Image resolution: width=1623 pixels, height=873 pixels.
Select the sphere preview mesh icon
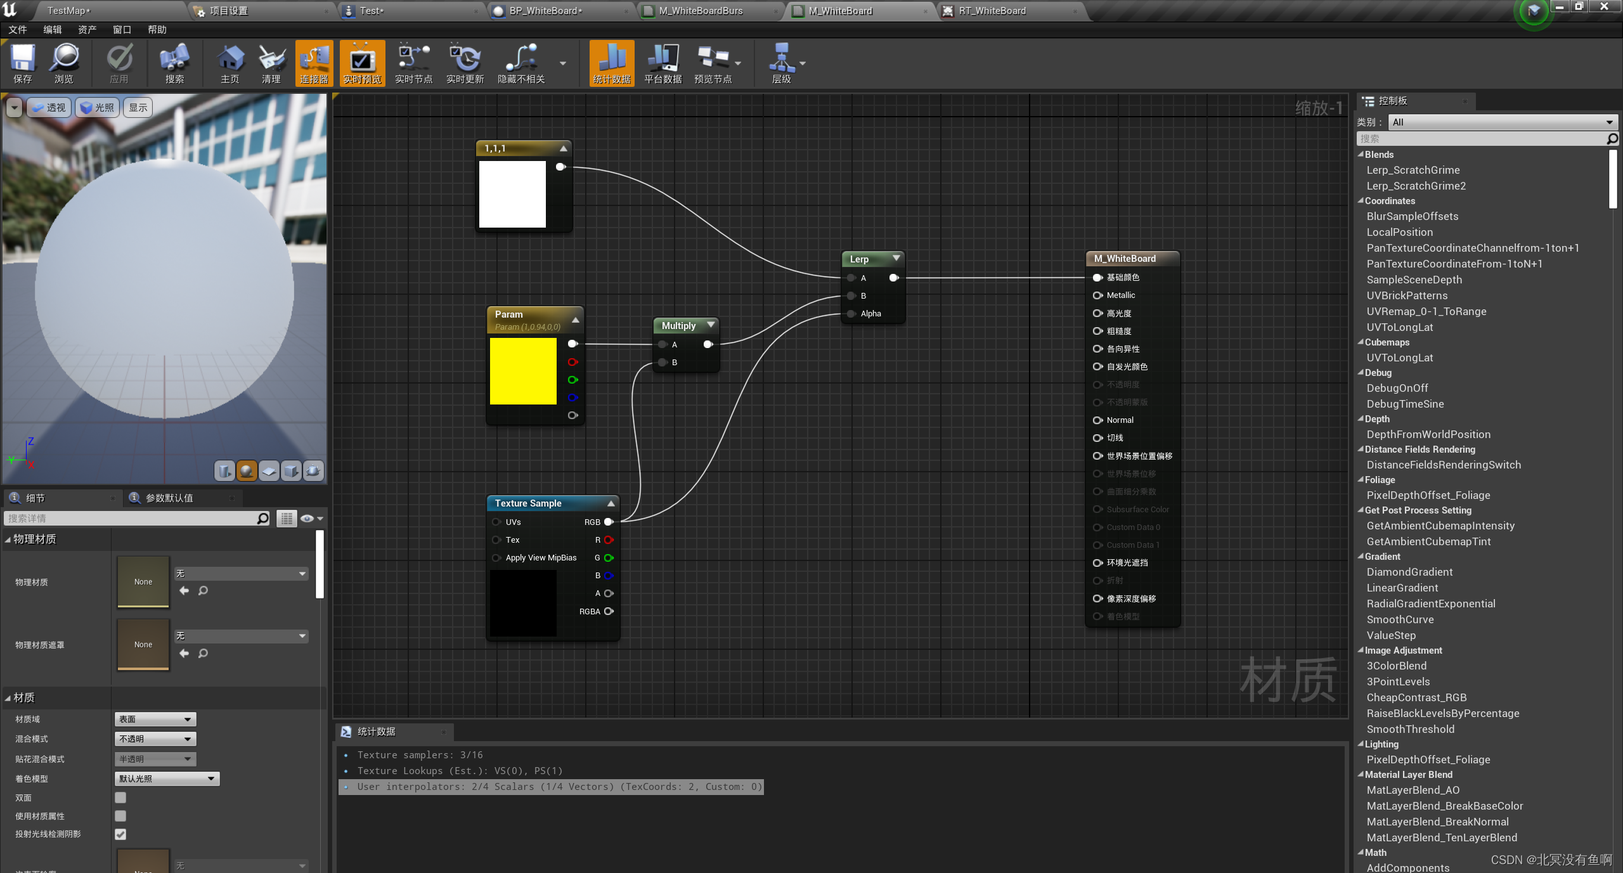247,470
